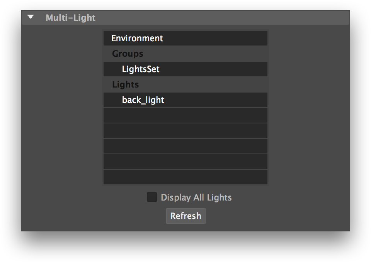This screenshot has width=371, height=263.
Task: Enable the Display All Lights checkbox
Action: click(x=152, y=197)
